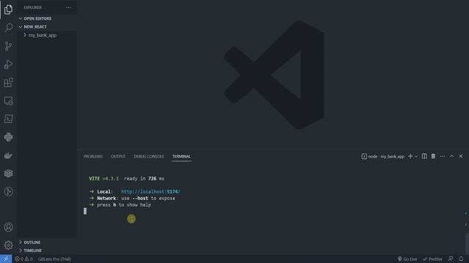Switch to the PROBLEMS tab

tap(93, 156)
